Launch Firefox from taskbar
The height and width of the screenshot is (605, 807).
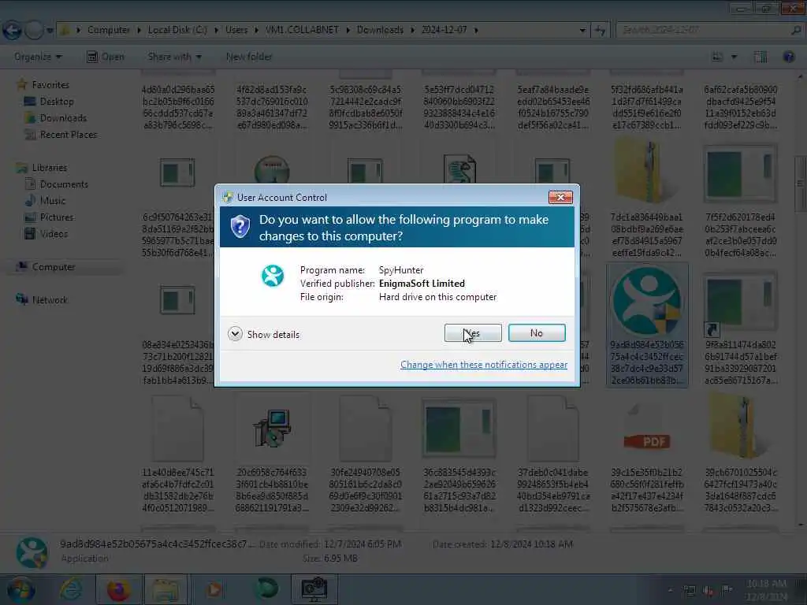[118, 589]
